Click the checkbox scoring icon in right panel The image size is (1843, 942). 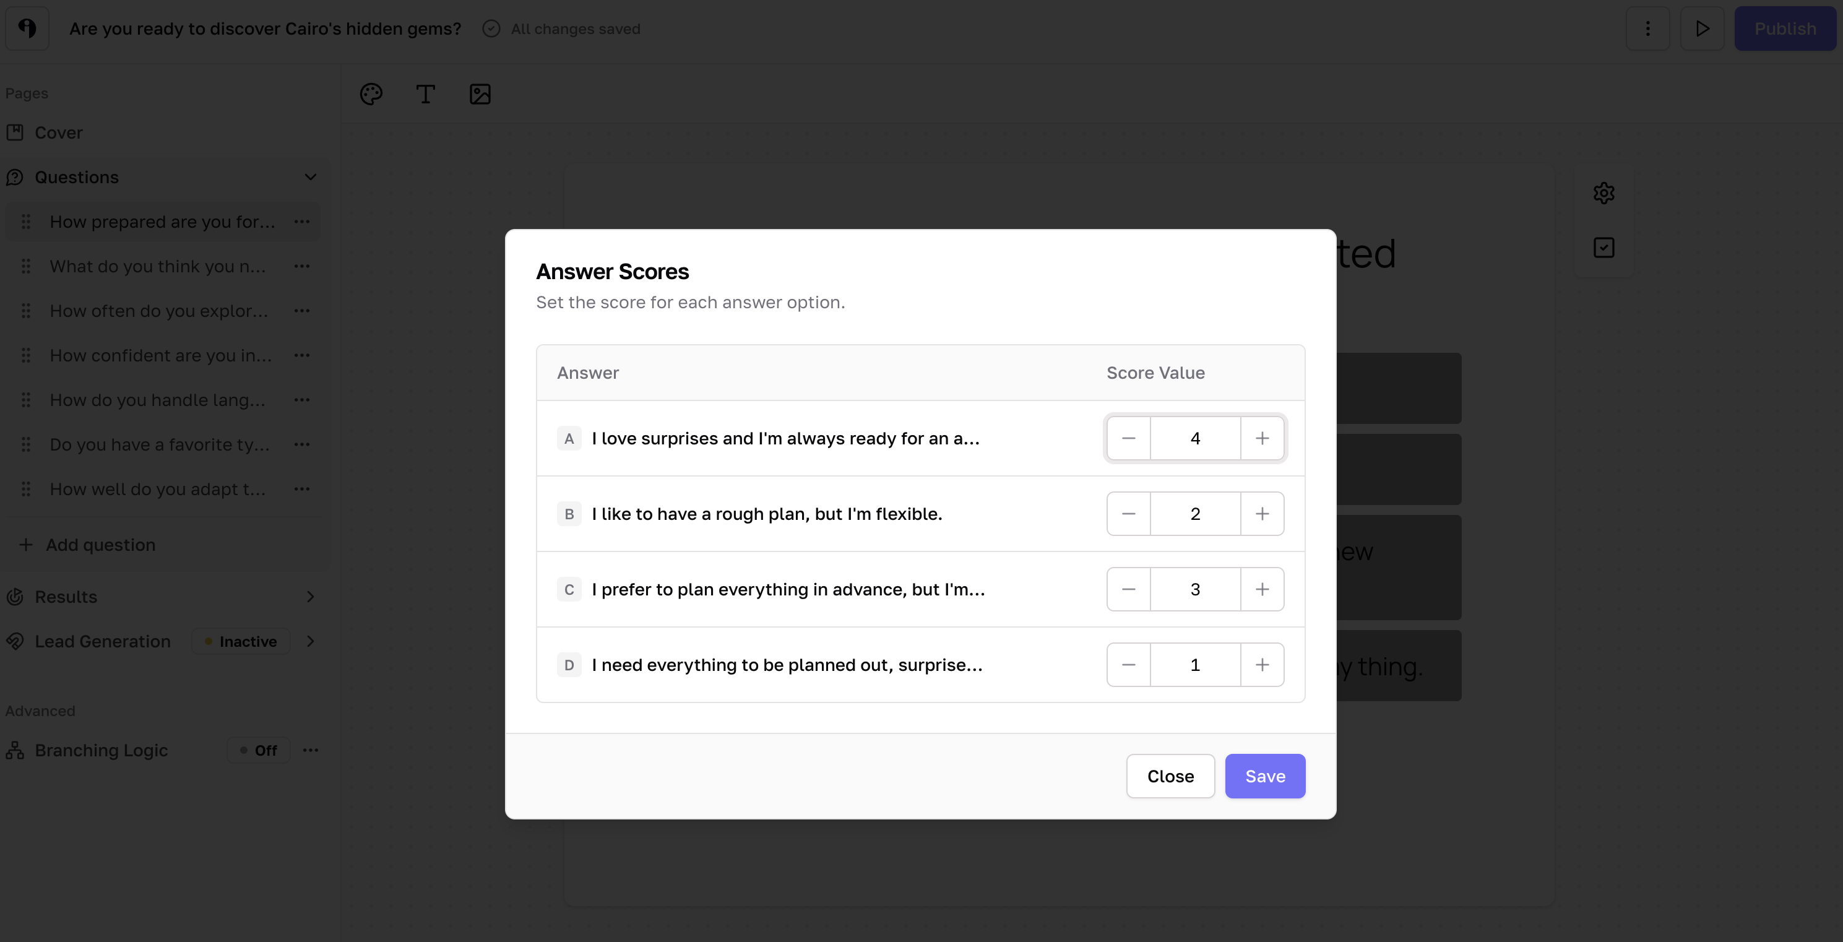(1603, 248)
